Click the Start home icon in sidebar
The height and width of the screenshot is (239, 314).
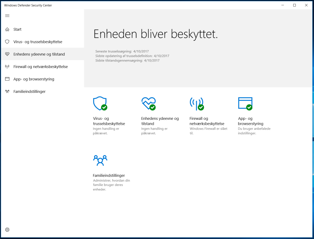[x=7, y=29]
